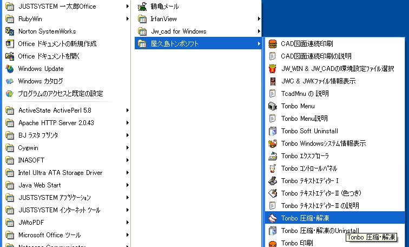
Task: Click the Office ドキュメントの新規作成 icon
Action: (x=10, y=43)
